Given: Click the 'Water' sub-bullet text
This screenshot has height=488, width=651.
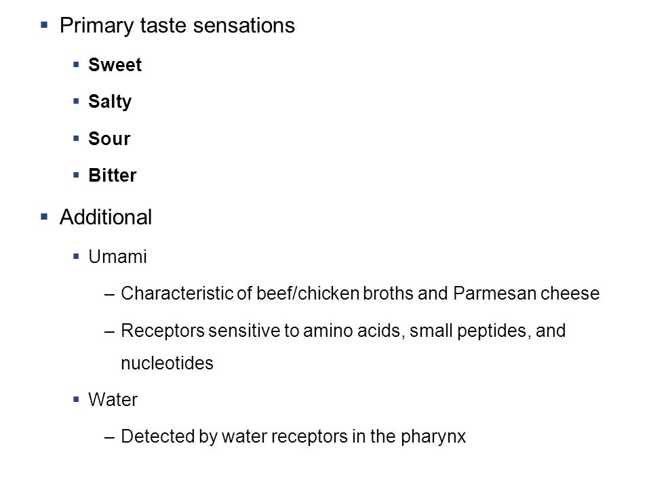Looking at the screenshot, I should pos(113,400).
